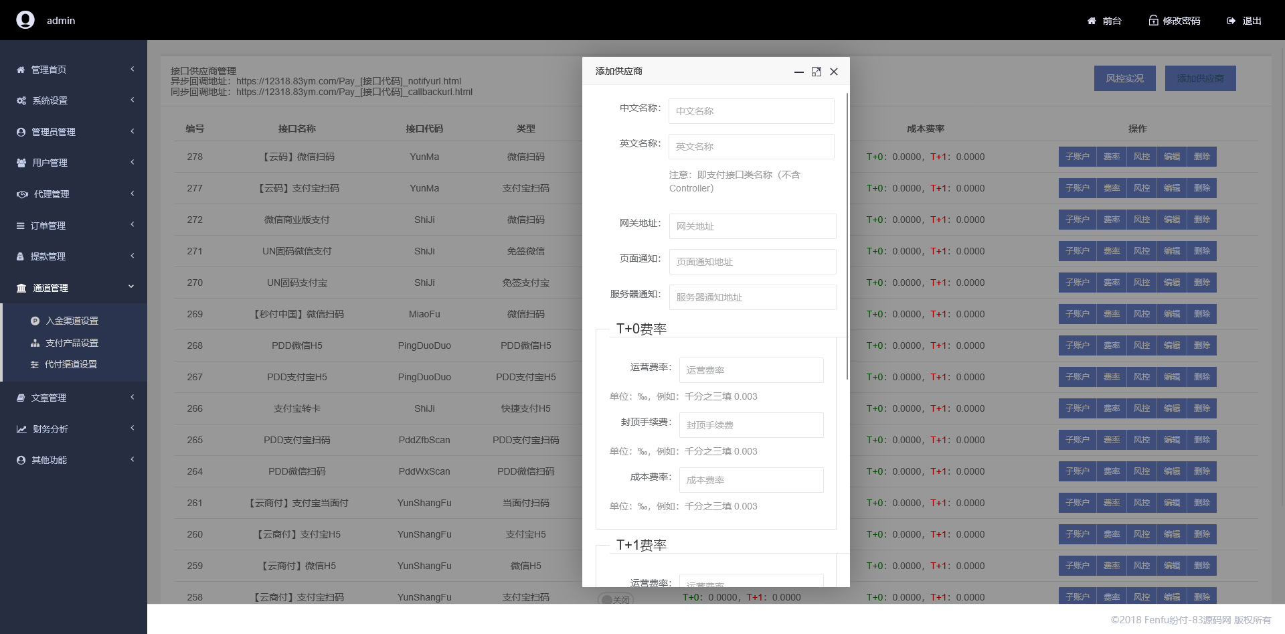Open the 代付渠道设置 submenu item
The image size is (1285, 634).
click(x=70, y=364)
